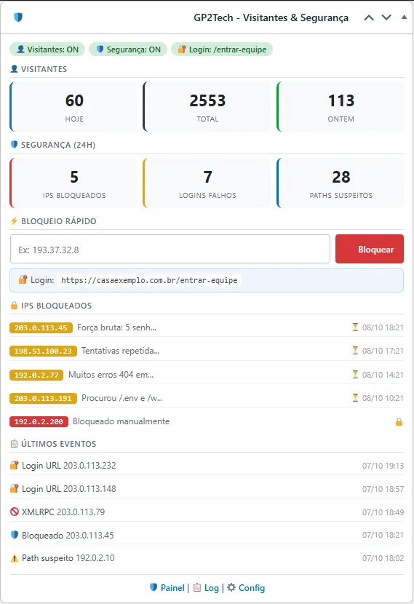Image resolution: width=414 pixels, height=604 pixels.
Task: Select event text 'XMLRPC 203.0.113.79'
Action: pos(63,512)
